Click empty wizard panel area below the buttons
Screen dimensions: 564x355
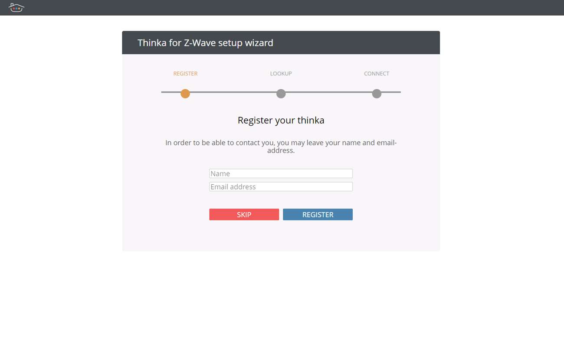tap(281, 236)
